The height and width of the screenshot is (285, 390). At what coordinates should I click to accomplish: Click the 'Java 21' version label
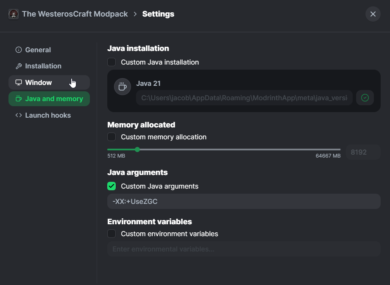(x=148, y=83)
